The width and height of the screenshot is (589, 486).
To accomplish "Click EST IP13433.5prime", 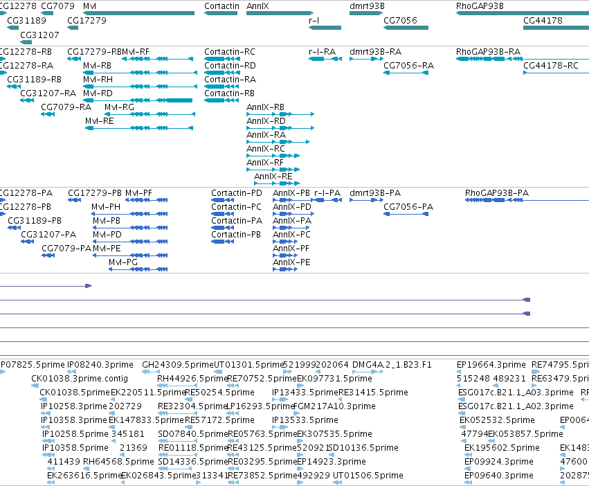I will point(305,393).
